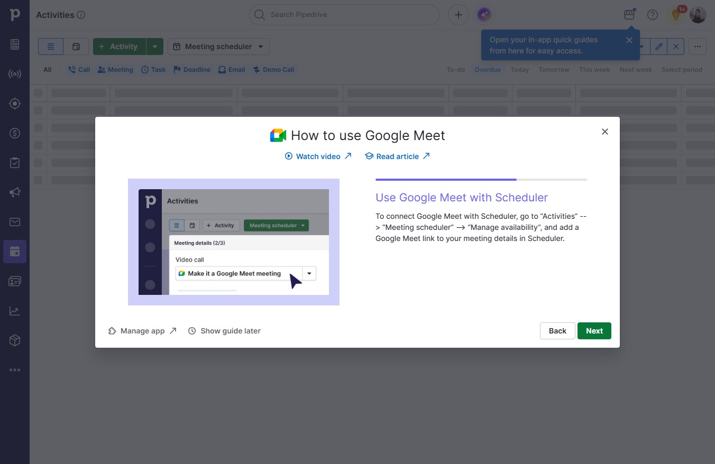The height and width of the screenshot is (464, 715).
Task: Open Insights via the chart sidebar icon
Action: 15,311
